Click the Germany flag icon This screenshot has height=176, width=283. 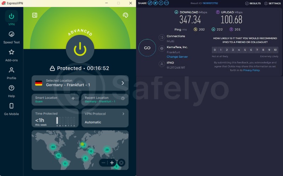(x=39, y=83)
